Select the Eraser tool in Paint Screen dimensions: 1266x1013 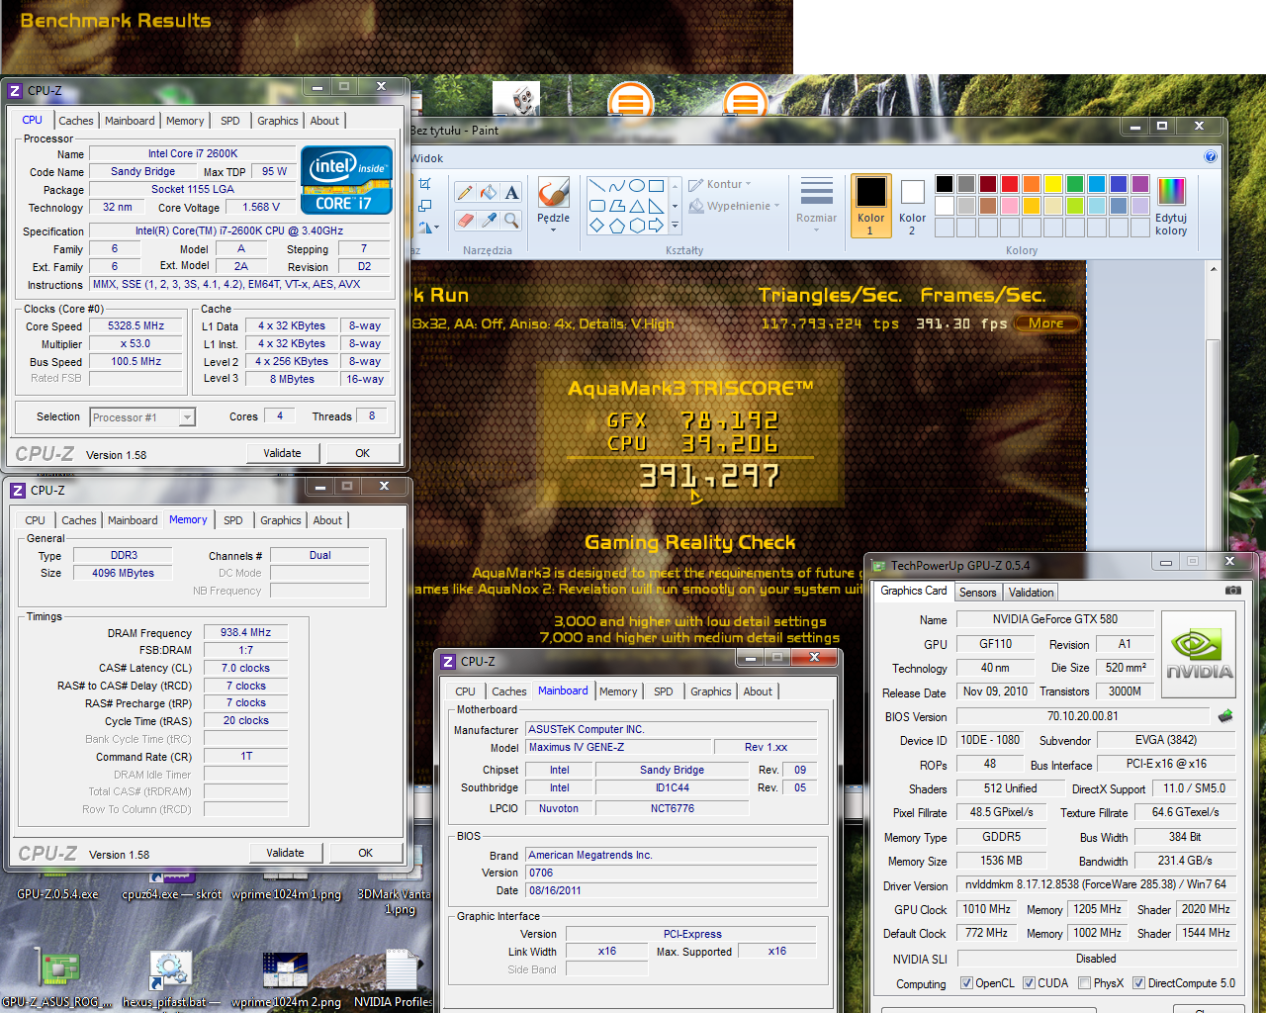coord(465,220)
